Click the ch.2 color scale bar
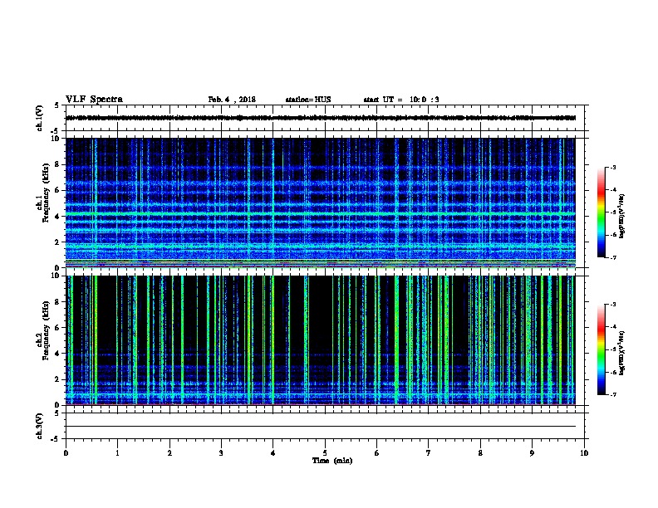 click(x=601, y=349)
